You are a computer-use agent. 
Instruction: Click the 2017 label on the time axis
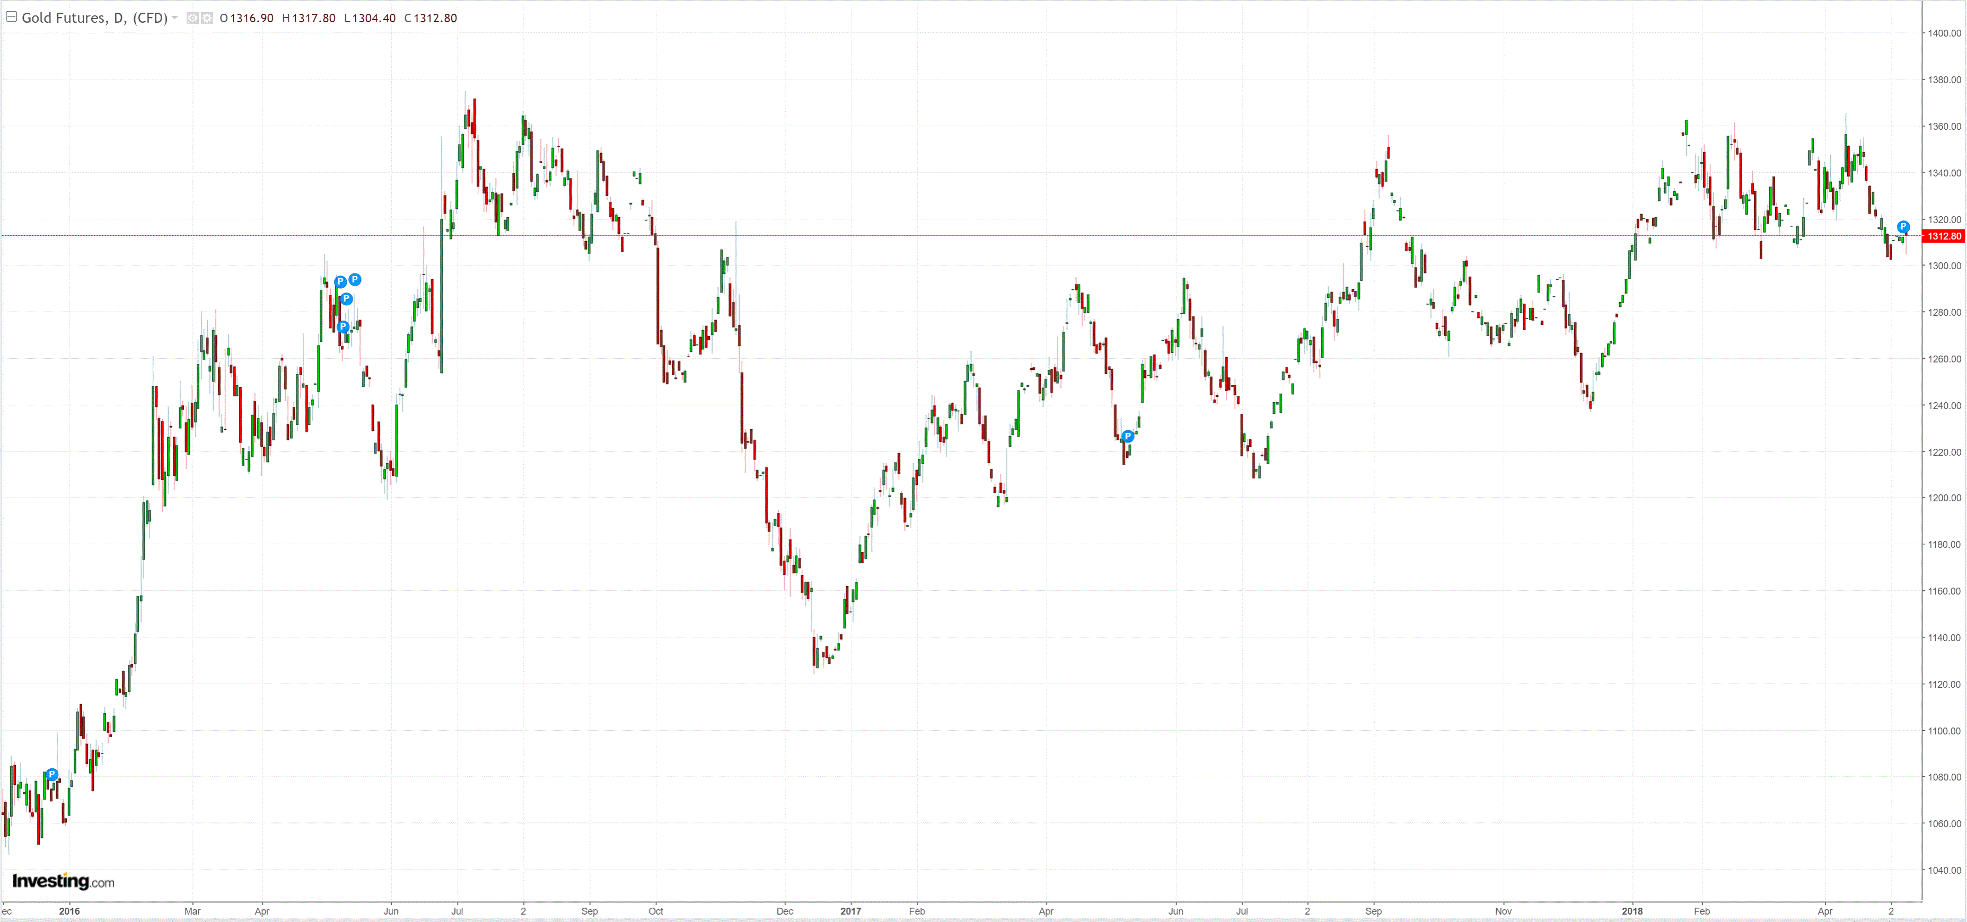click(850, 910)
